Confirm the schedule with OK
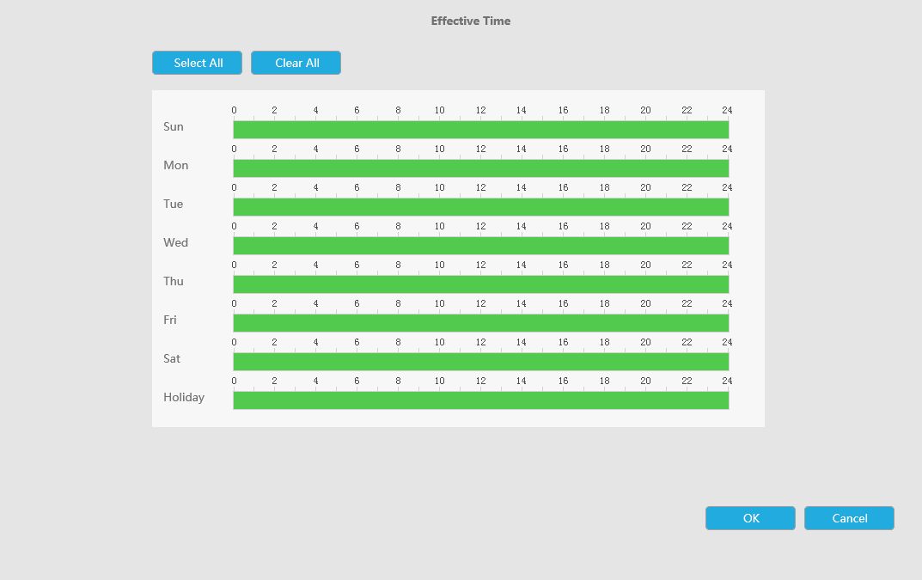The image size is (922, 580). point(750,518)
